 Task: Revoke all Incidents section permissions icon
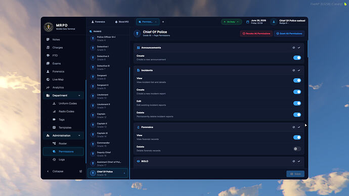tap(293, 70)
